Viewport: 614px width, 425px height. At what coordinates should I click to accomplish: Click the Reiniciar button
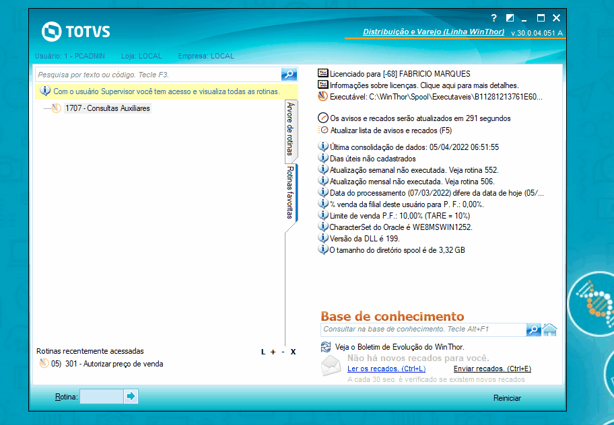(x=507, y=398)
